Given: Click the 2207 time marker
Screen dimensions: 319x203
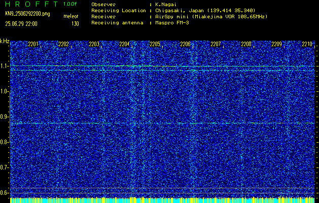Looking at the screenshot, I should pos(216,44).
